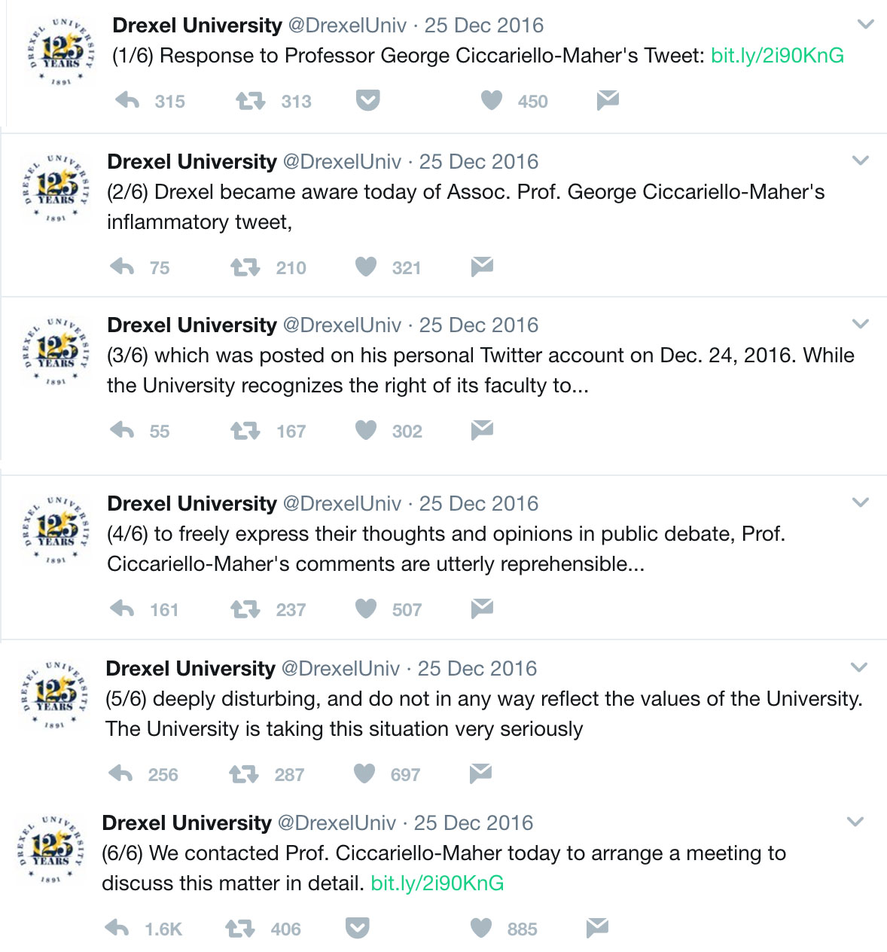Reply to the (6/6) tweet with 1.6K replies

(x=117, y=928)
